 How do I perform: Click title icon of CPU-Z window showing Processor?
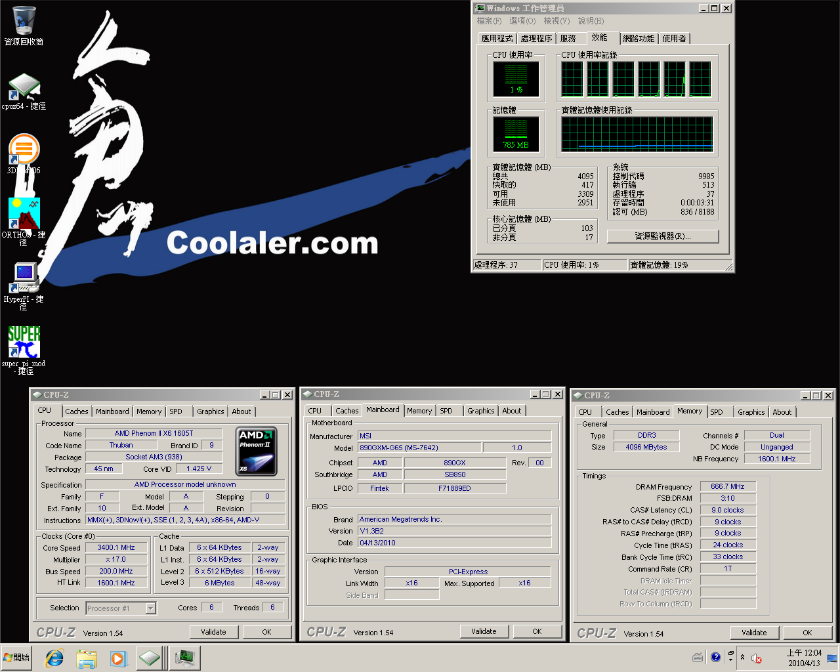coord(37,395)
